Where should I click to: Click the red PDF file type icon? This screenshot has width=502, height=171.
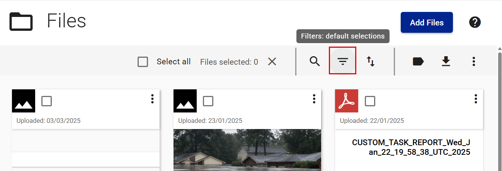pyautogui.click(x=347, y=101)
